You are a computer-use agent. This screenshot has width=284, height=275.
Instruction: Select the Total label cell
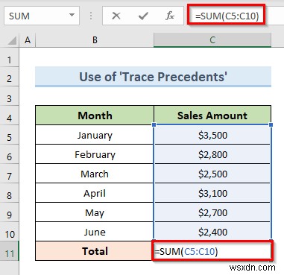95,251
